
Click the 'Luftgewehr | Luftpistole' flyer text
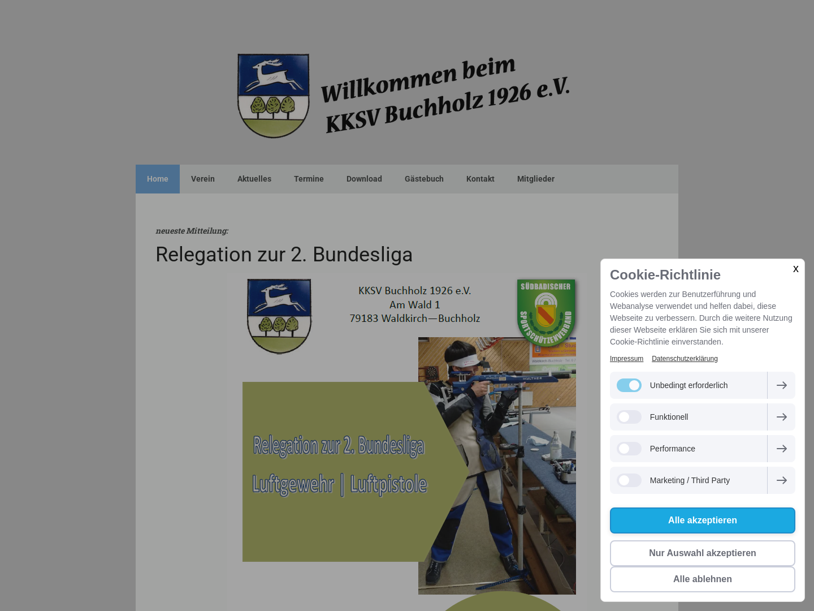point(340,484)
